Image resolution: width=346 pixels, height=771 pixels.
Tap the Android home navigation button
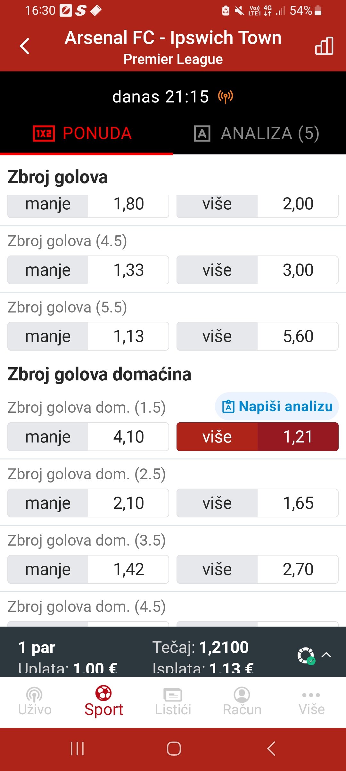(174, 749)
